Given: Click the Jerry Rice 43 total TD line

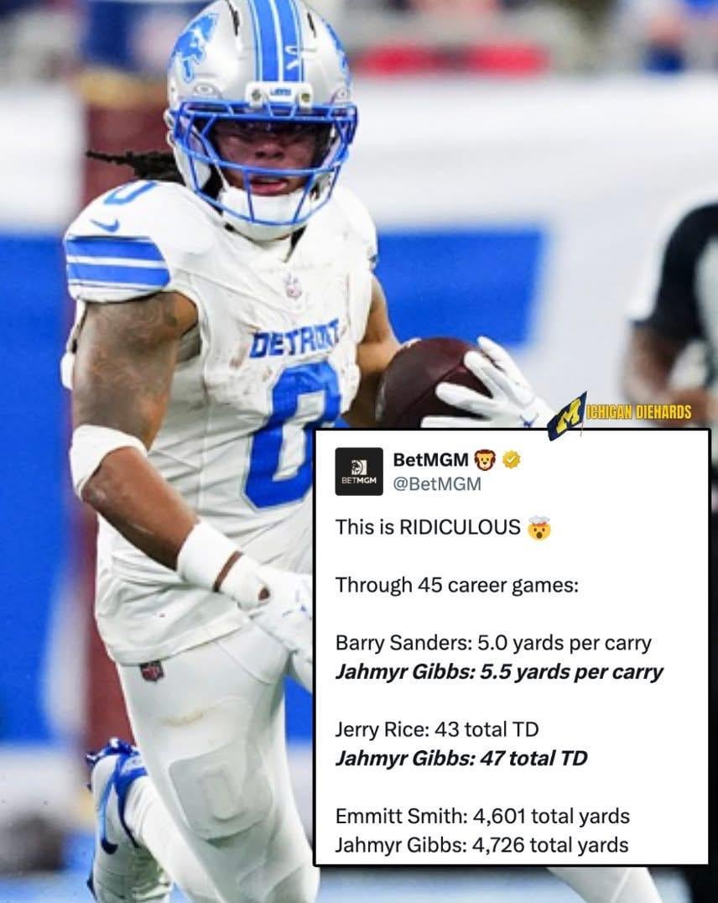Looking at the screenshot, I should pyautogui.click(x=437, y=729).
